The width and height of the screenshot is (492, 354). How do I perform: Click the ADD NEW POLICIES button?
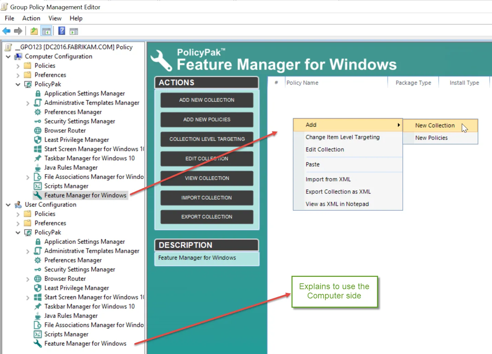point(207,119)
